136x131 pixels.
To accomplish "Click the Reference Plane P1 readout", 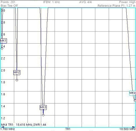I will [x=116, y=6].
